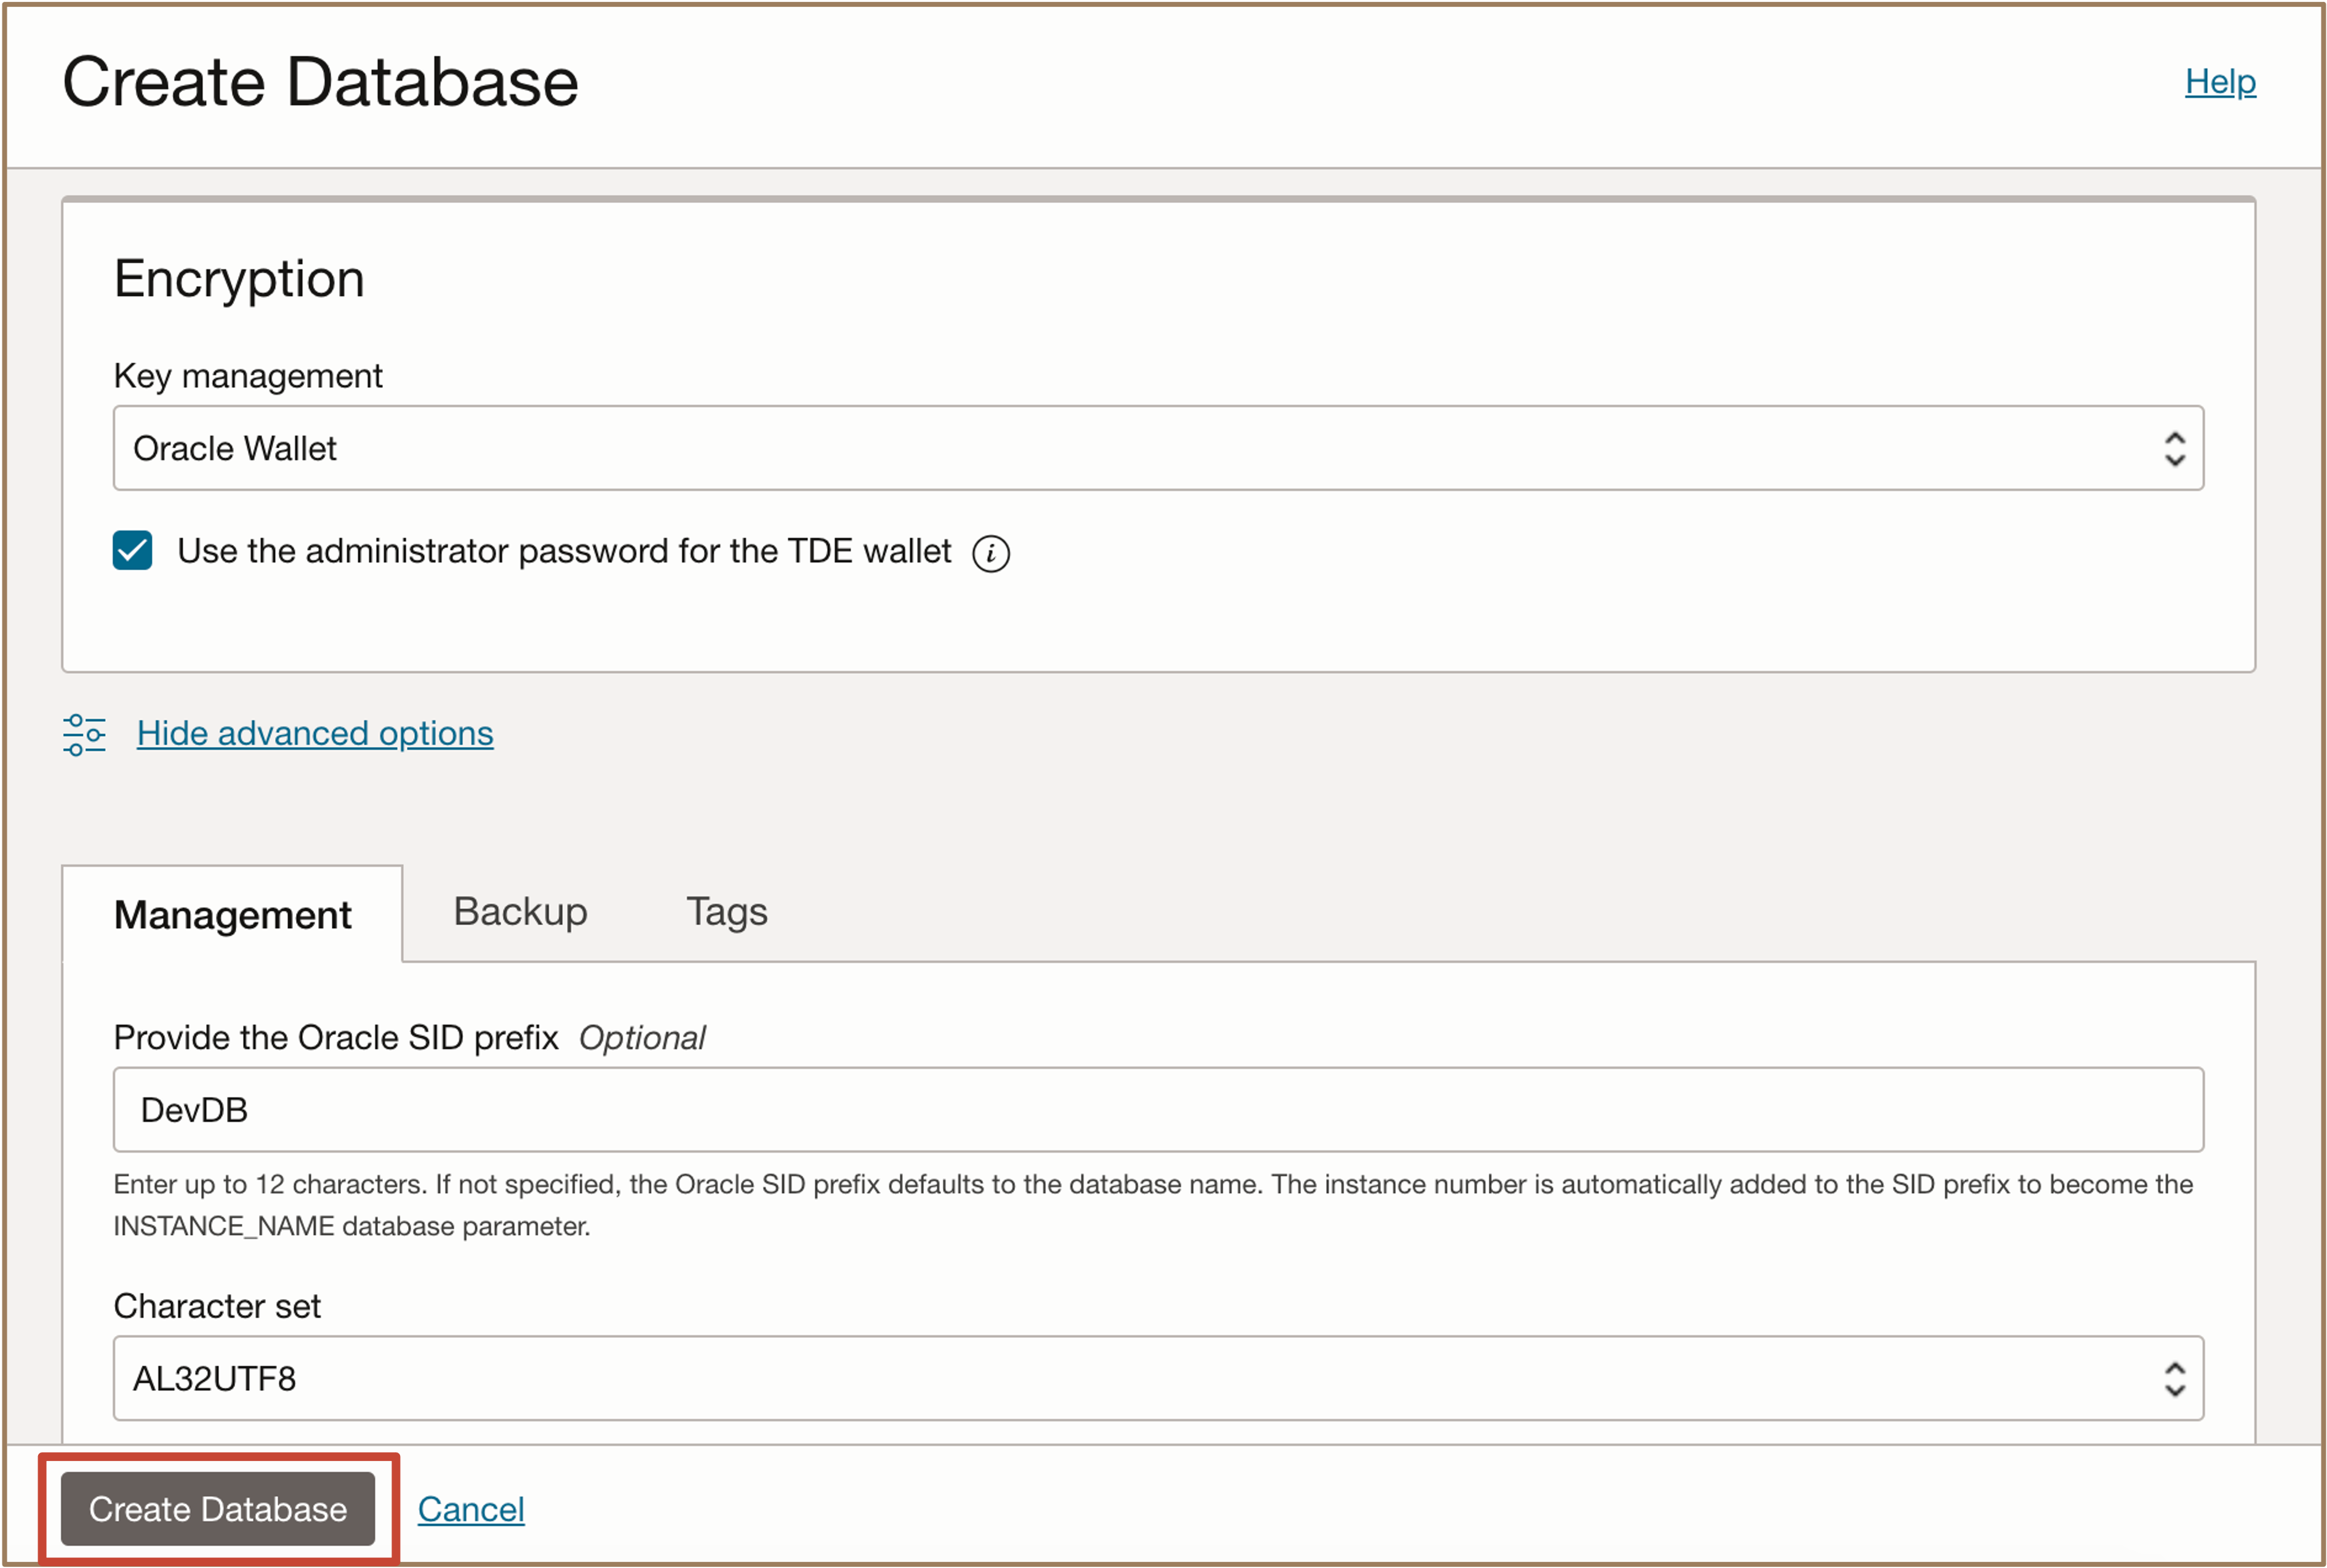Switch to the Backup tab
This screenshot has width=2327, height=1568.
point(519,911)
